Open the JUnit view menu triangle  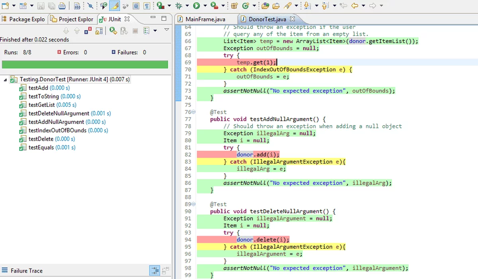click(x=167, y=30)
